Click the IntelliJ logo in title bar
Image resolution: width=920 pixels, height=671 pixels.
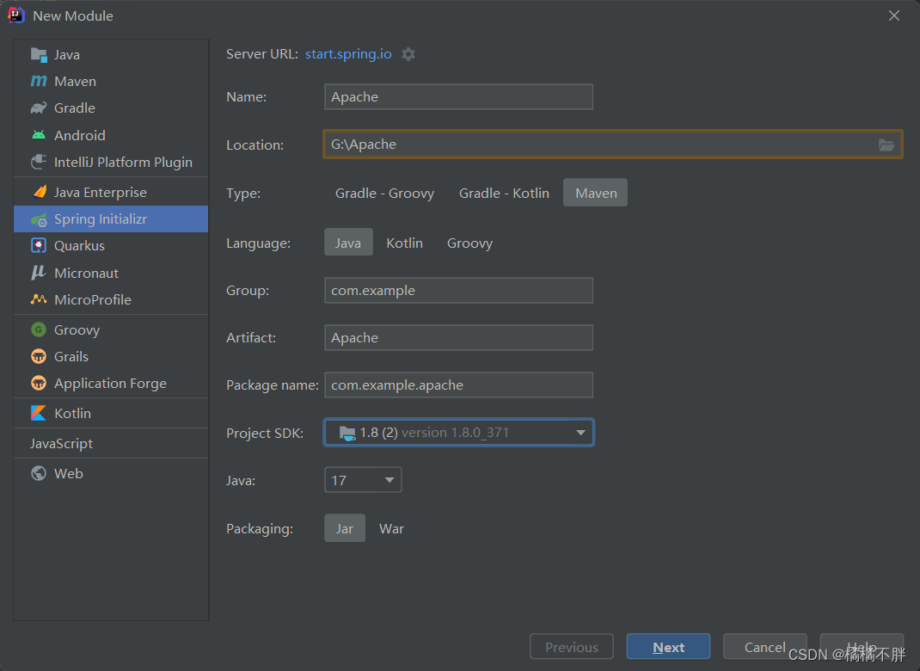tap(15, 15)
